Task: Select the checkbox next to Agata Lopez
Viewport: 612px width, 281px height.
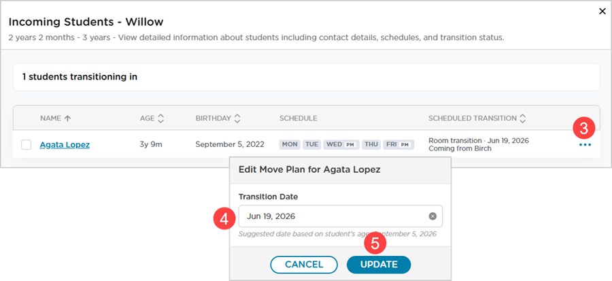Action: point(26,145)
